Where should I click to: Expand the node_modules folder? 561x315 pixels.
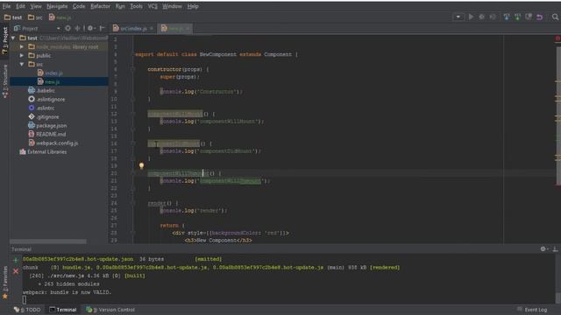[x=22, y=46]
